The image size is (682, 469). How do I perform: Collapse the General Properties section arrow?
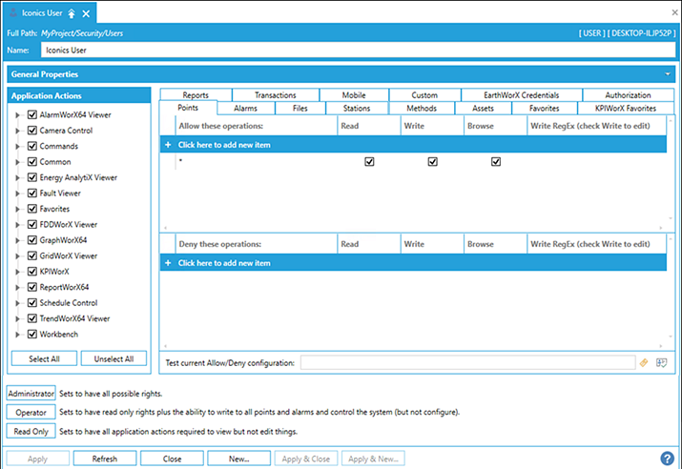click(x=668, y=73)
